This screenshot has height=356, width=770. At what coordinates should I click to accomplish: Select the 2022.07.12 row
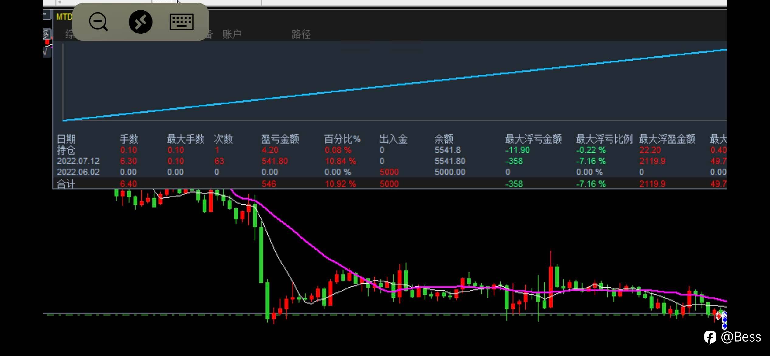coord(78,161)
